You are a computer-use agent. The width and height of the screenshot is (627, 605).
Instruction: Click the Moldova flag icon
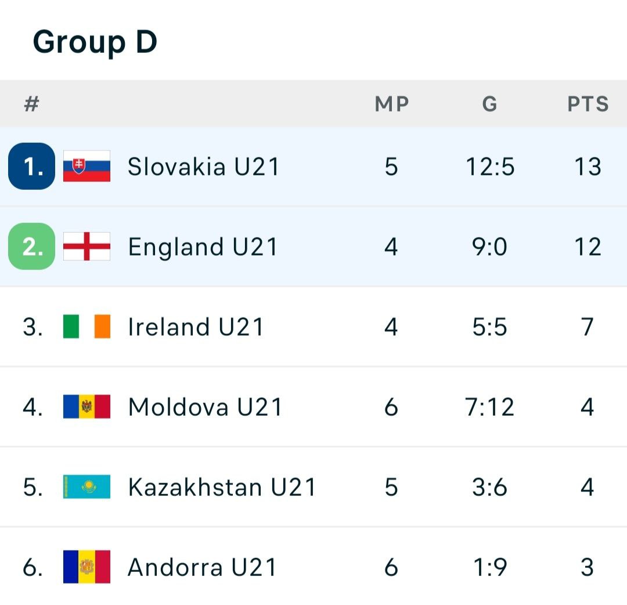[87, 406]
